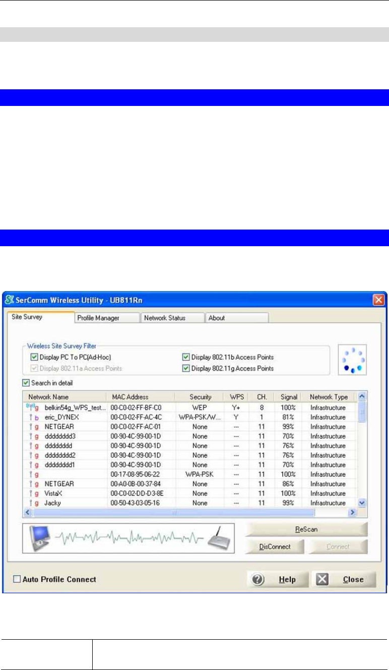Screen dimensions: 389x670
Task: Click the network list scroll down arrow
Action: [362, 503]
